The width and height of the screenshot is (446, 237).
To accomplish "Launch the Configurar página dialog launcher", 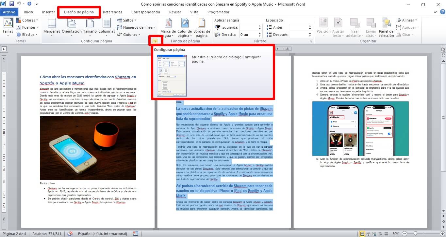I will [x=155, y=41].
